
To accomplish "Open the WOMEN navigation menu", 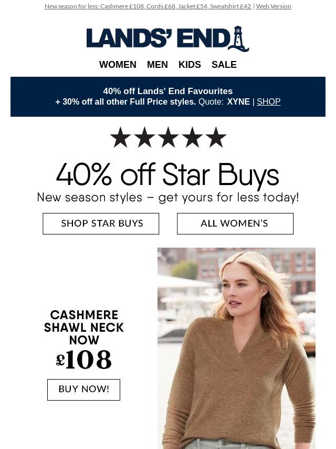I will [118, 65].
